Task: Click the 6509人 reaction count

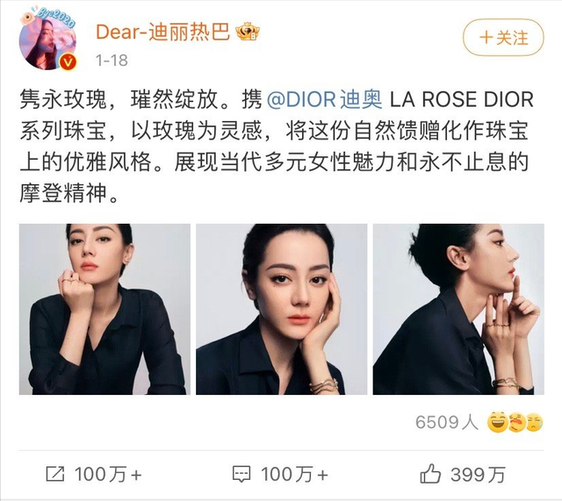Action: tap(447, 422)
